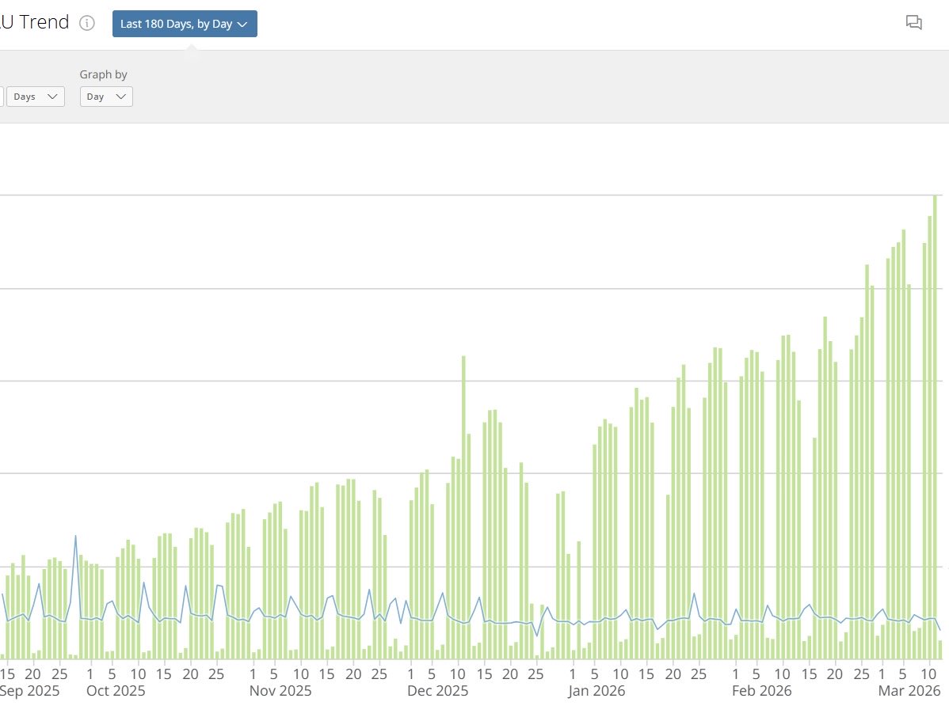Open the info icon beside the Trend title
Image resolution: width=949 pixels, height=721 pixels.
tap(87, 24)
